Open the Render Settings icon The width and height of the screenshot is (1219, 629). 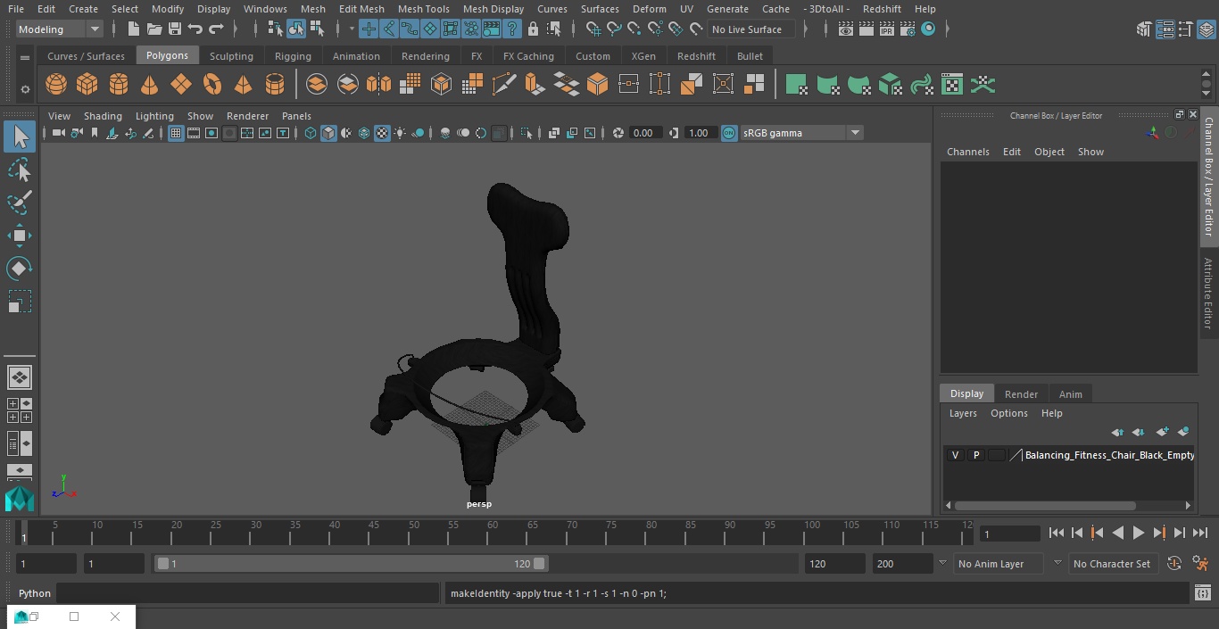908,29
